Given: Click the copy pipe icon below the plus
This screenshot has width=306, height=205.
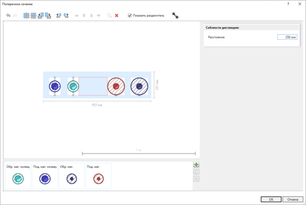Looking at the screenshot, I should point(197,172).
